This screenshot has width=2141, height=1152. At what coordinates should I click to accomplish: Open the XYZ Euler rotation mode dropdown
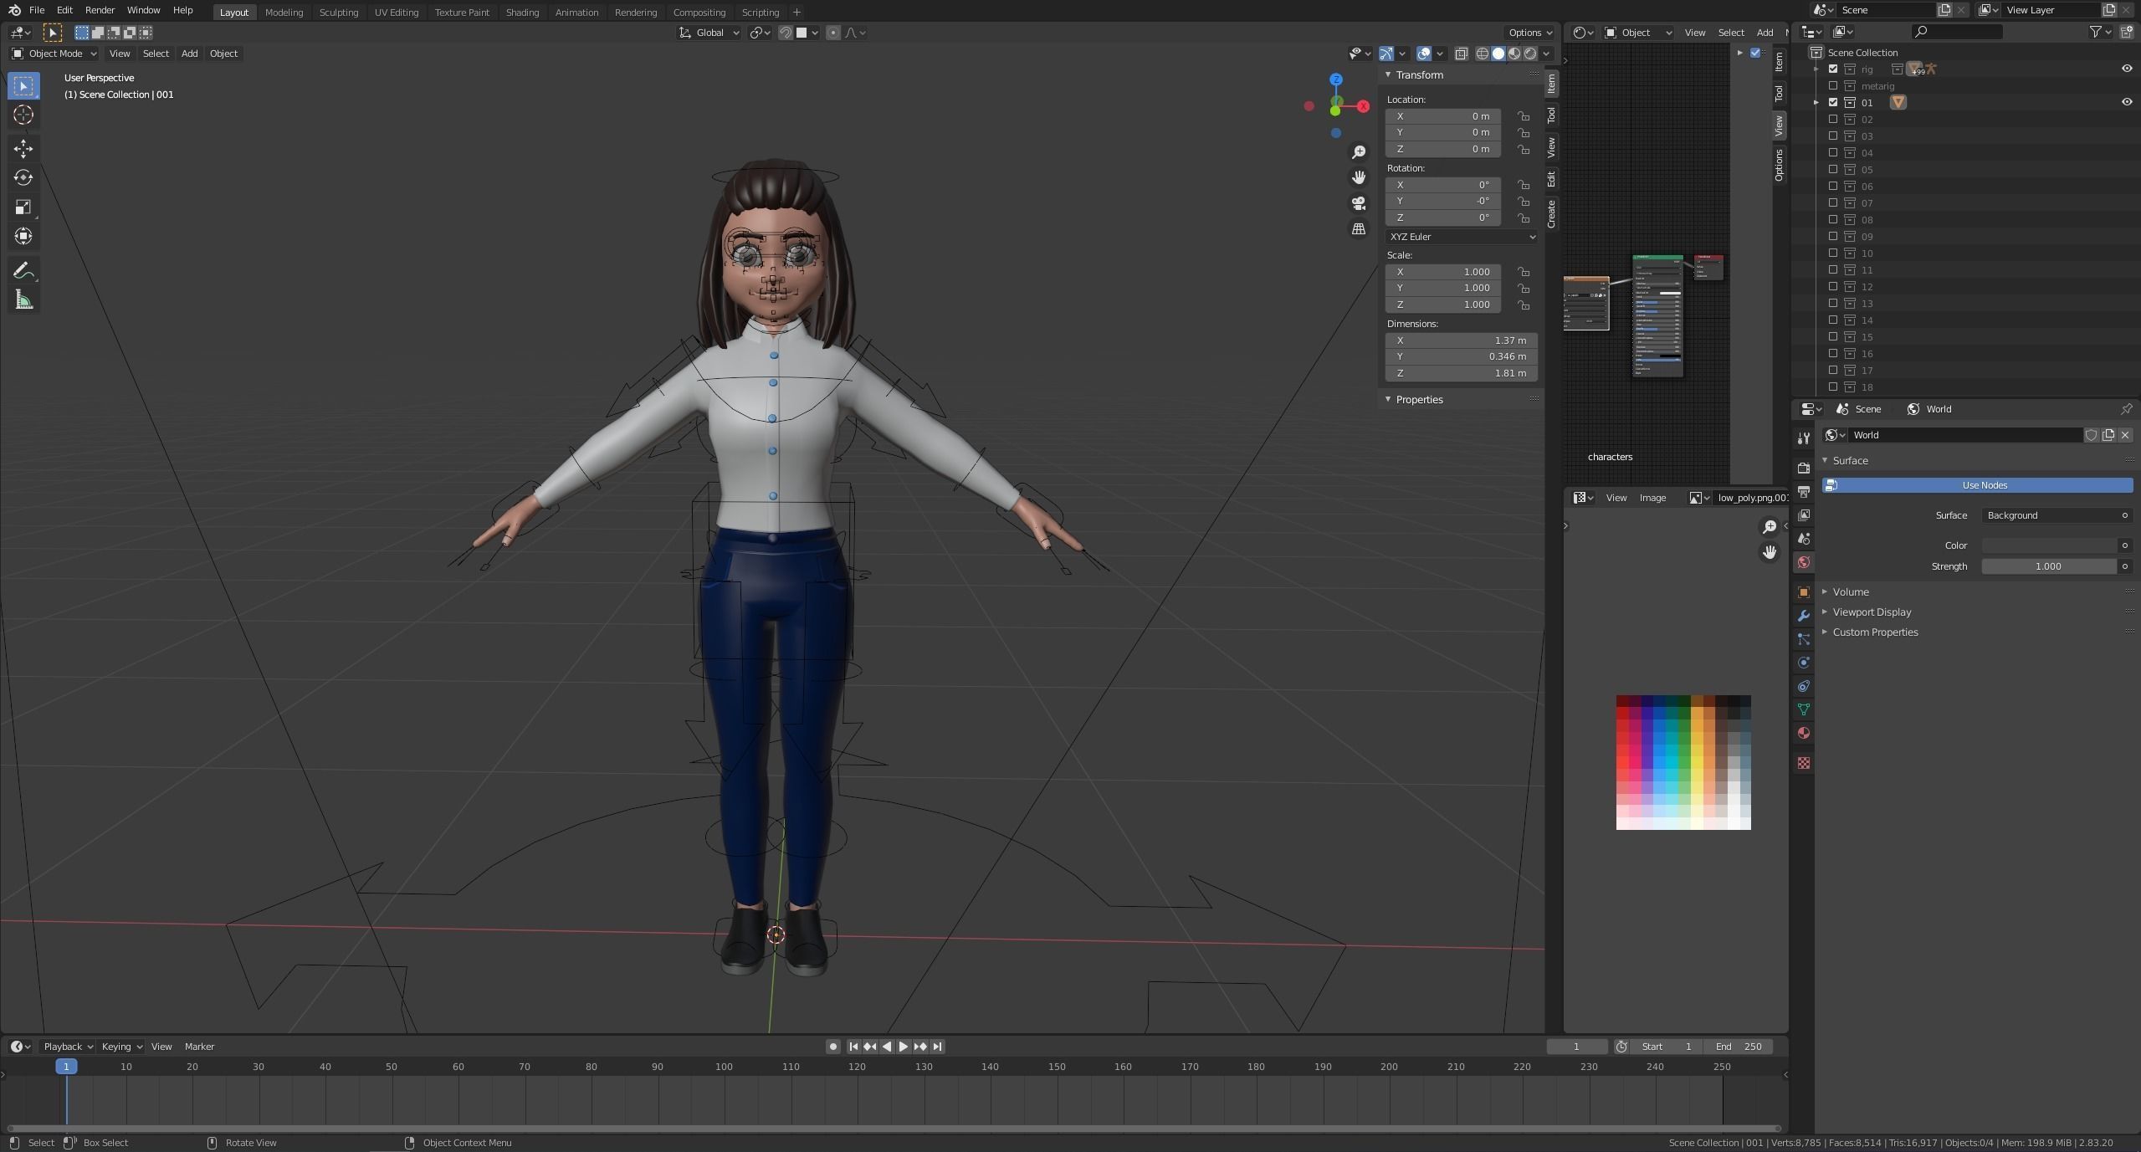point(1462,237)
